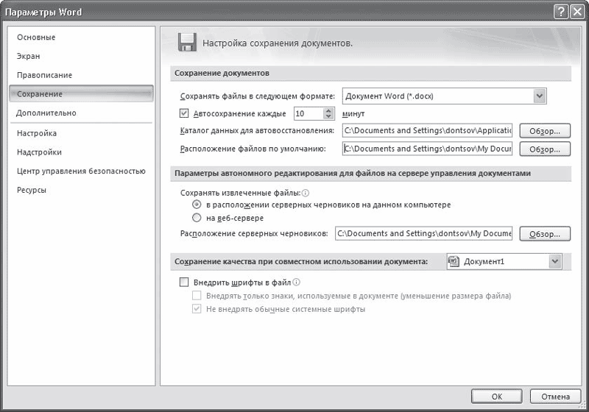Select the на веб-сервере radio option
The image size is (589, 412).
[x=197, y=218]
